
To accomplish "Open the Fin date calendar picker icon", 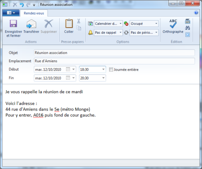I will 68,78.
